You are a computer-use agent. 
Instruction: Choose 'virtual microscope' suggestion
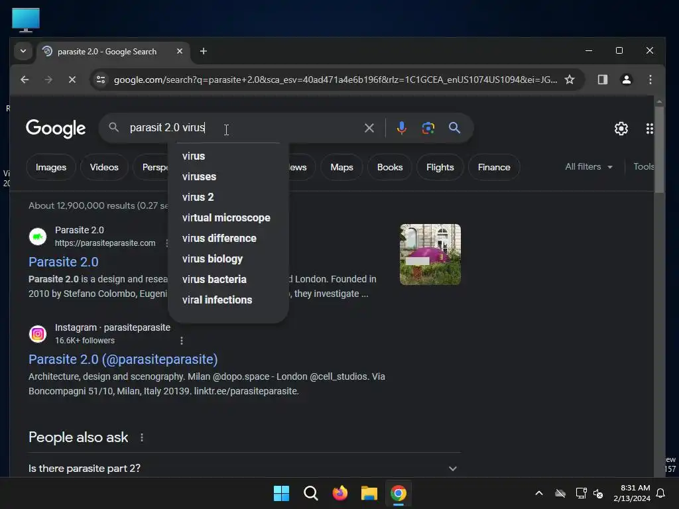pyautogui.click(x=228, y=217)
